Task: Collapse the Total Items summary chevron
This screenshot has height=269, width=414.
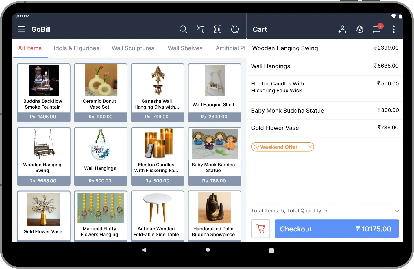Action: coord(396,211)
